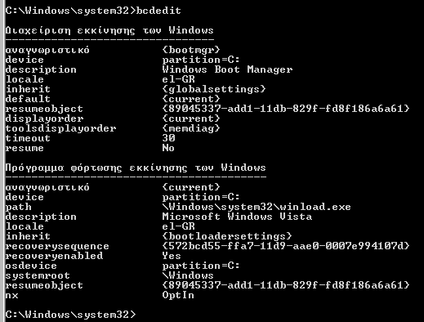Click the Microsoft Windows Vista description

237,217
